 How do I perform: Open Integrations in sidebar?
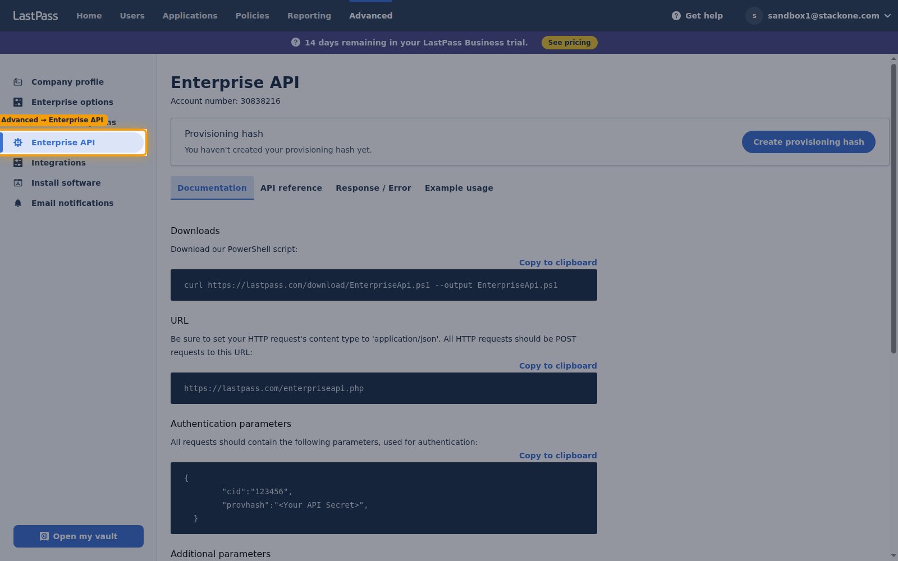[58, 163]
